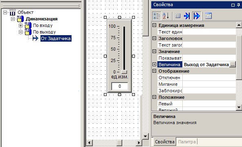The image size is (242, 147).
Task: Select the По входу tree item
Action: [x=43, y=25]
